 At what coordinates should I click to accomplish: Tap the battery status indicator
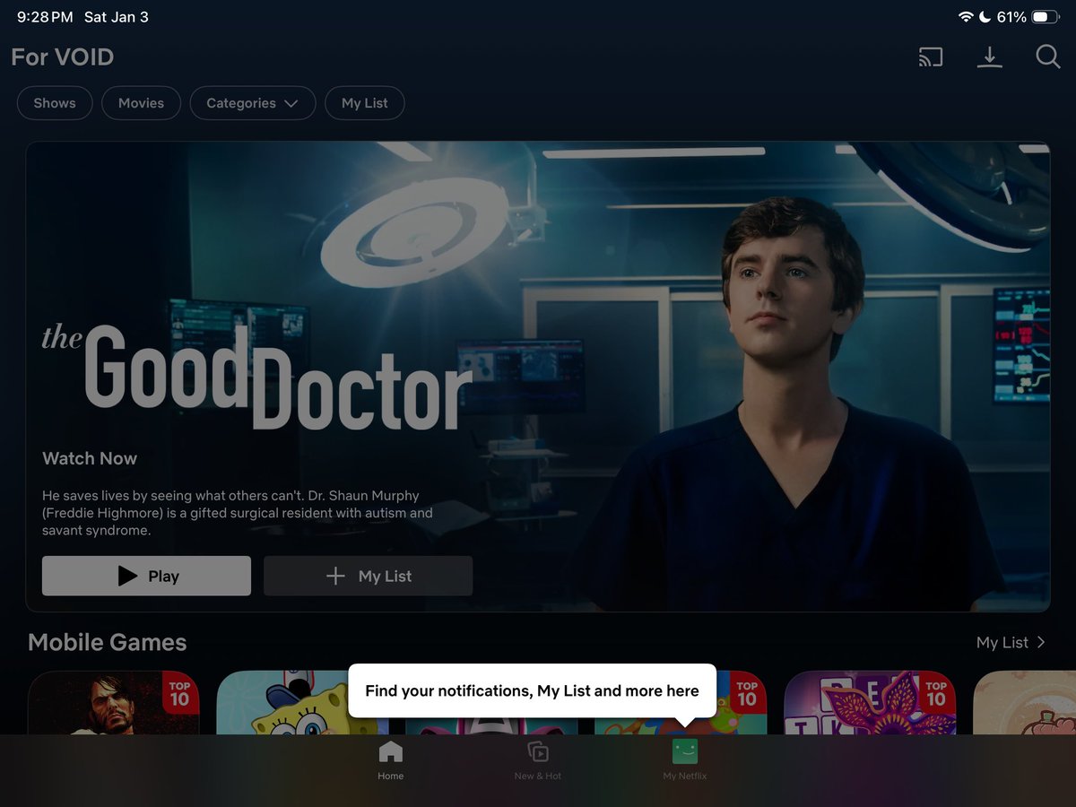[x=1046, y=17]
